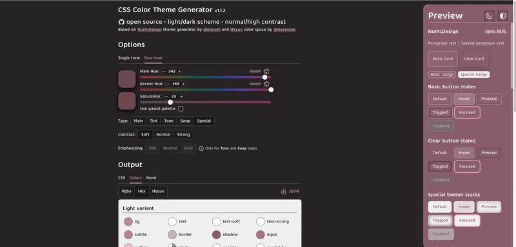
Task: Click the info icon beside Emphasizing
Action: (x=201, y=148)
